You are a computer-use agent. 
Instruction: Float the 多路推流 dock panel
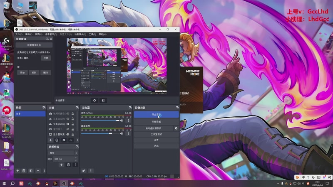pos(47,39)
